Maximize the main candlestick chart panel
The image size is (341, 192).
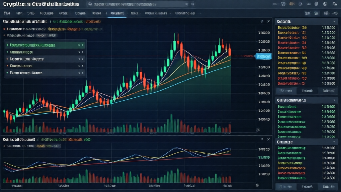pyautogui.click(x=262, y=21)
